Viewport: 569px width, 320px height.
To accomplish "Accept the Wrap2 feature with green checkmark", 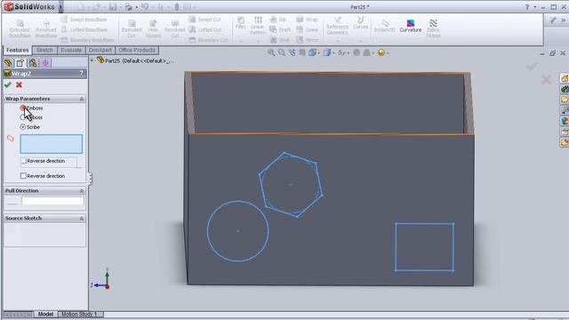I will point(8,84).
